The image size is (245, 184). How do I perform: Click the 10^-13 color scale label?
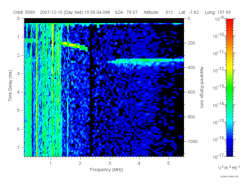coord(219,87)
